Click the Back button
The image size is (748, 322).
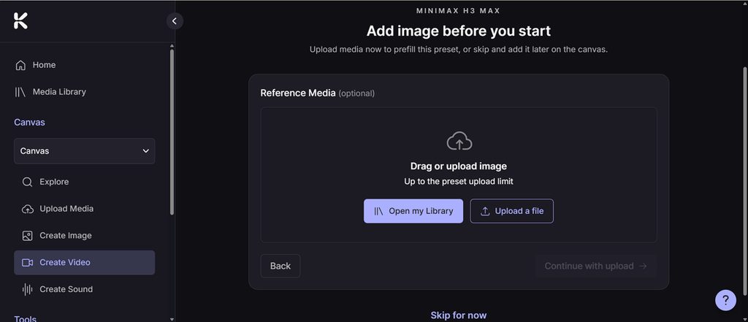pos(280,267)
